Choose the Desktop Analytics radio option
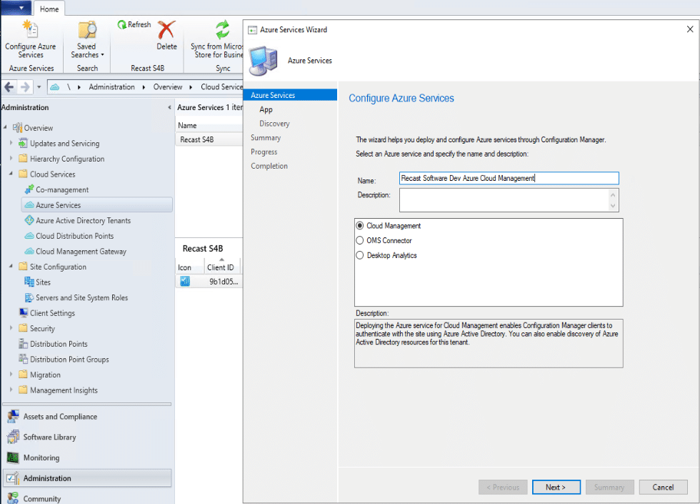 360,255
